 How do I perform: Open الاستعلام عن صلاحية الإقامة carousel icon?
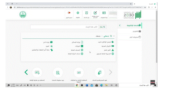pyautogui.click(x=37, y=72)
